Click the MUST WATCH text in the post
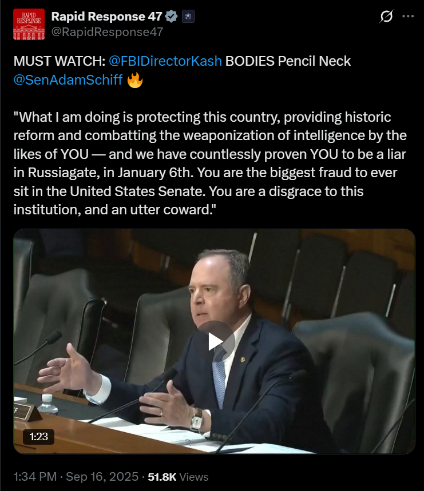This screenshot has height=491, width=424. click(x=60, y=61)
